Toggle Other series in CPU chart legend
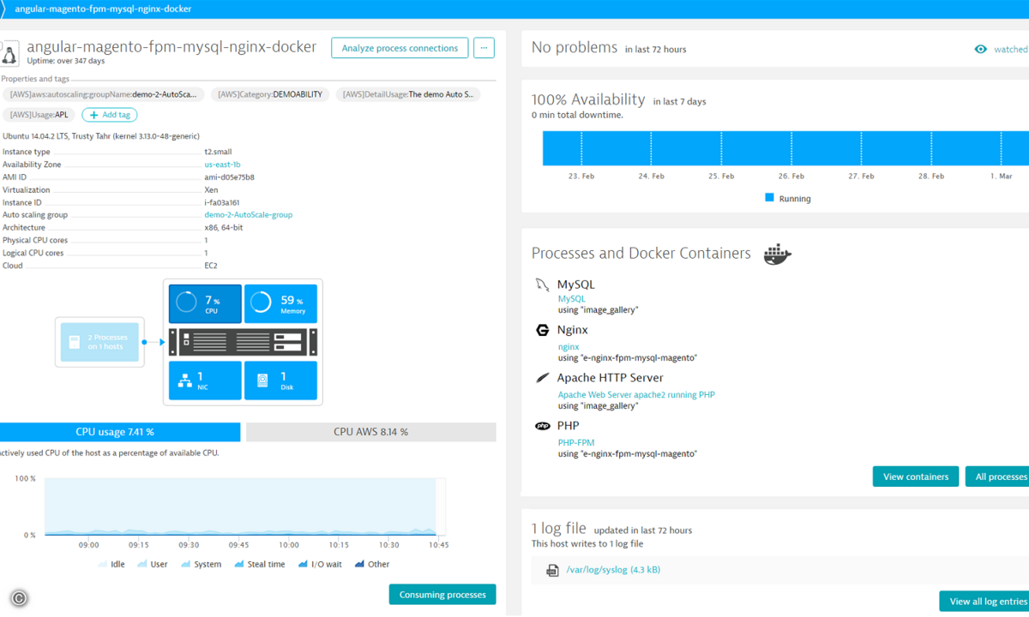 tap(371, 565)
